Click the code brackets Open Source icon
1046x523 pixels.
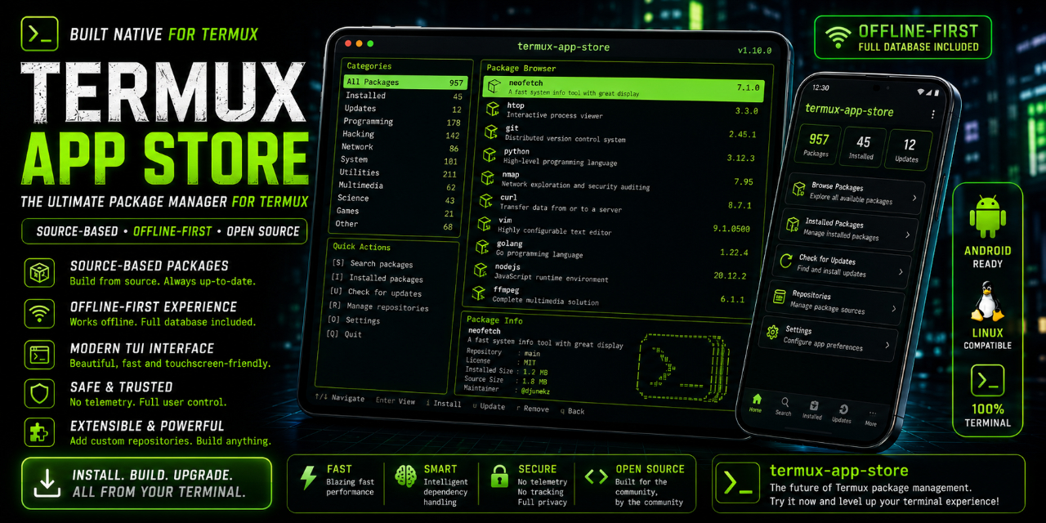(597, 476)
